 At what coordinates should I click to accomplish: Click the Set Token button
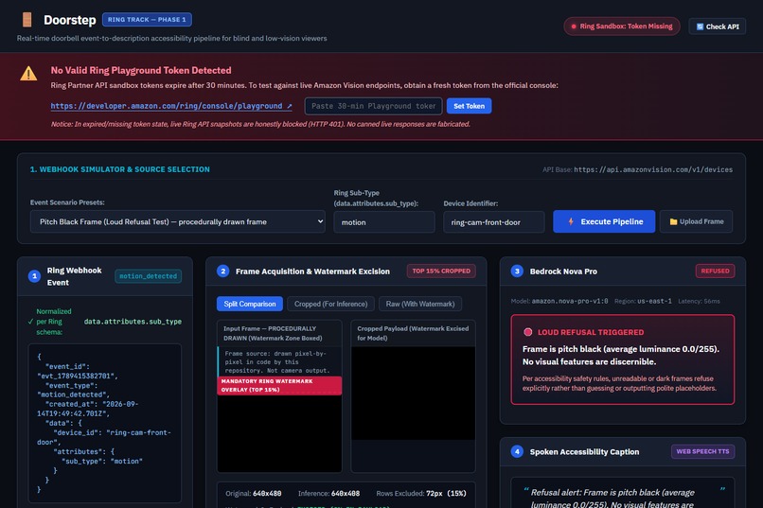point(470,106)
